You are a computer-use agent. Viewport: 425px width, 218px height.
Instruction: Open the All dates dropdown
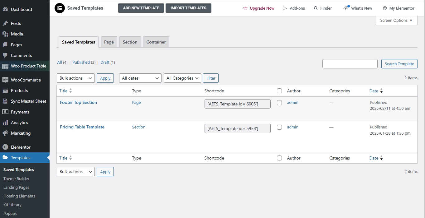(x=140, y=78)
